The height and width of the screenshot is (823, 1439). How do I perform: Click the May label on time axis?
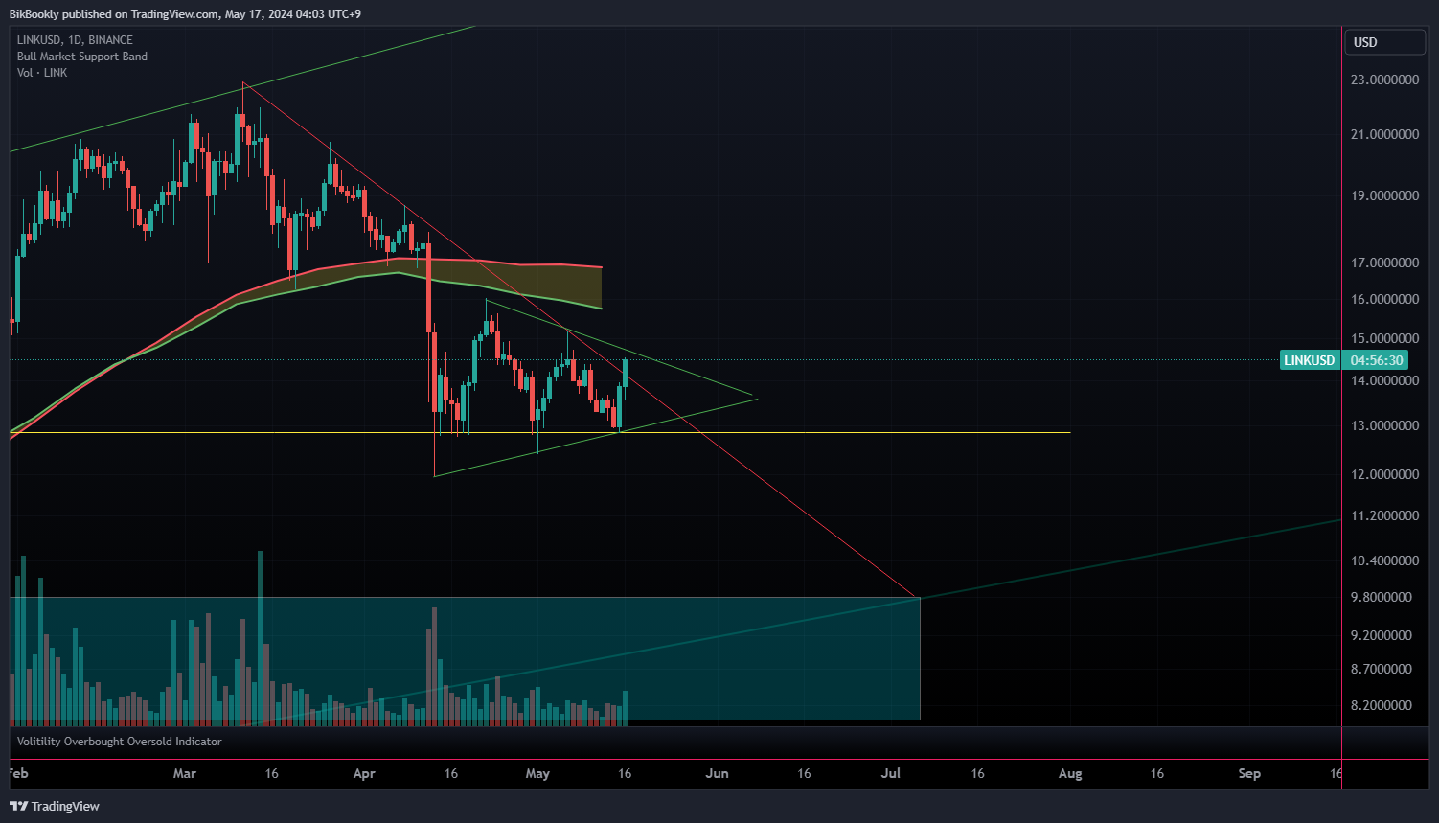click(x=538, y=773)
